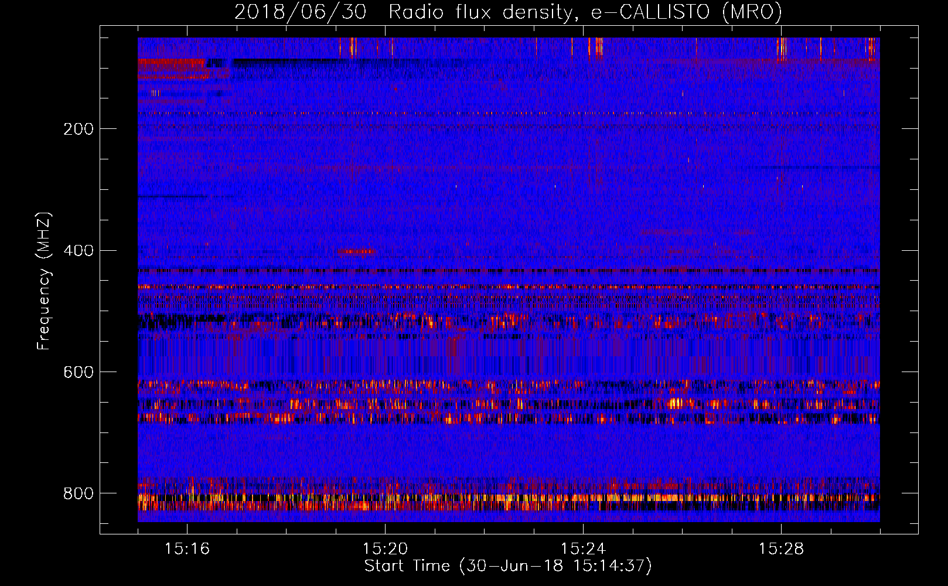
Task: Click the 600 frequency tick label
Action: tap(79, 372)
